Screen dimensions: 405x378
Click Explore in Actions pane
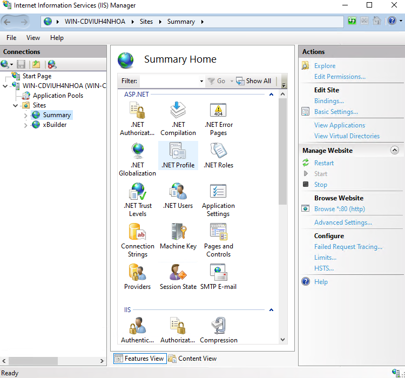coord(325,66)
